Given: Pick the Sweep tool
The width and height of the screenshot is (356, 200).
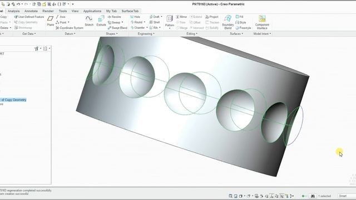Looking at the screenshot, I should tap(114, 22).
